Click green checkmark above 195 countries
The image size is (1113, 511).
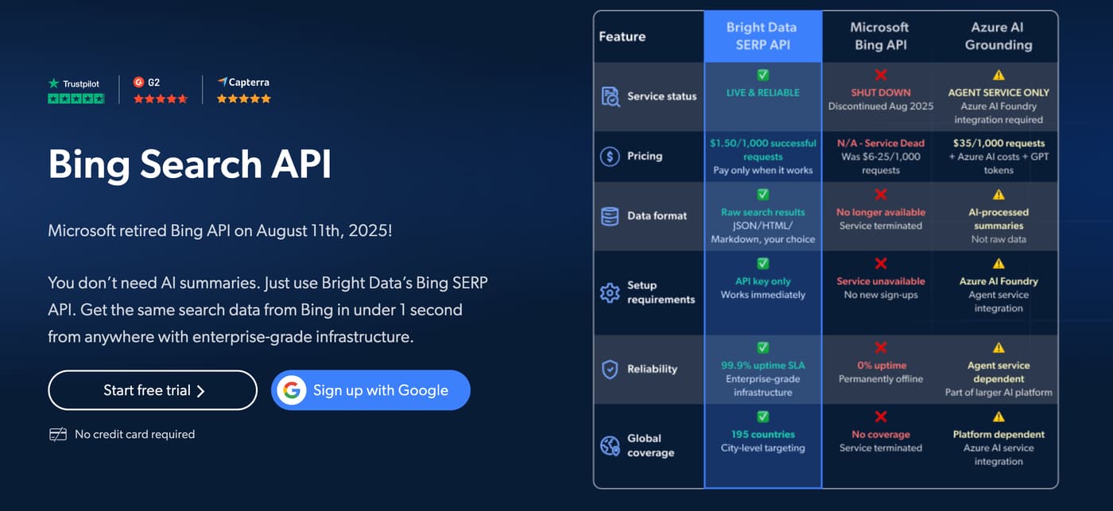click(x=762, y=416)
